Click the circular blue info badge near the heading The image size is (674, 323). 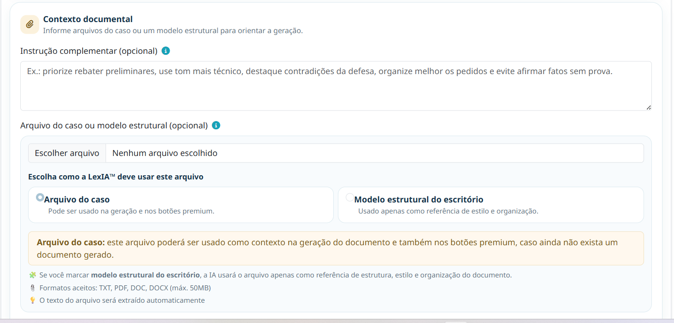[x=166, y=51]
